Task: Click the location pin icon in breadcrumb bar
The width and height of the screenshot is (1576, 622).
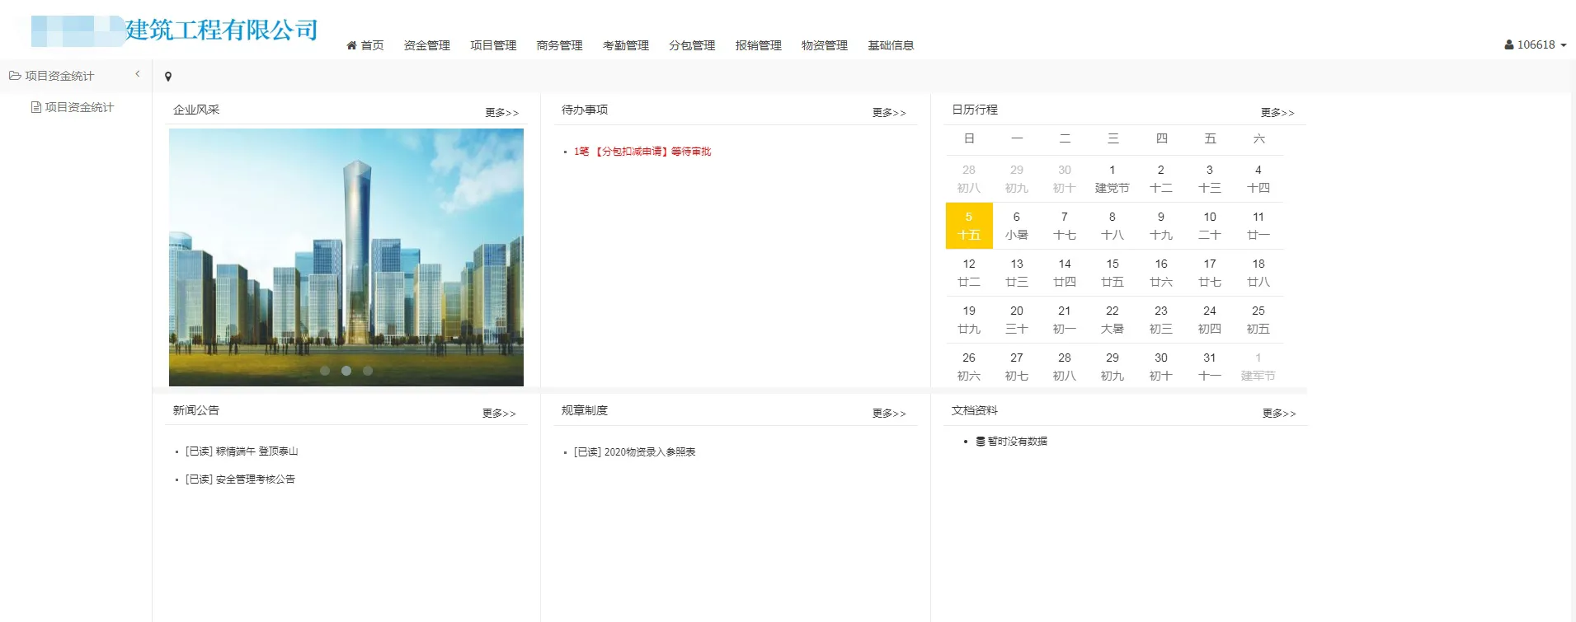Action: click(168, 77)
